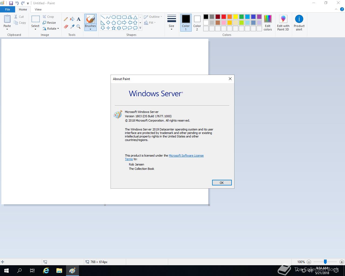345x276 pixels.
Task: Pick the yellow color swatch
Action: pyautogui.click(x=236, y=17)
